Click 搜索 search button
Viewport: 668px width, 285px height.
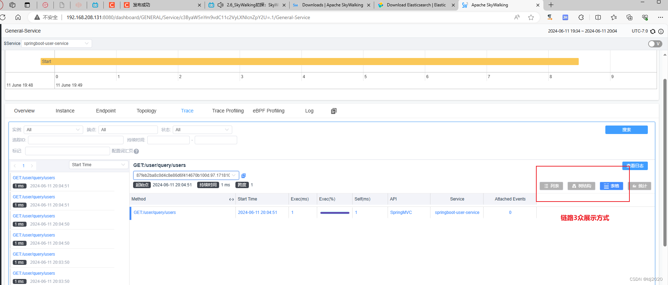click(x=626, y=130)
